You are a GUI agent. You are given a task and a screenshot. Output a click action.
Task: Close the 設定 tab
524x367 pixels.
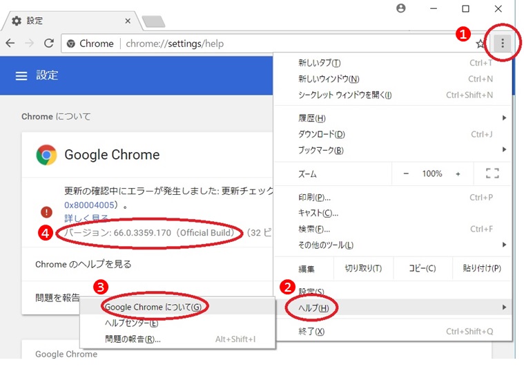pos(128,21)
